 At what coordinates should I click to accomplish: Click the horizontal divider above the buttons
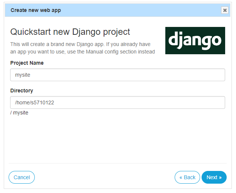117,163
